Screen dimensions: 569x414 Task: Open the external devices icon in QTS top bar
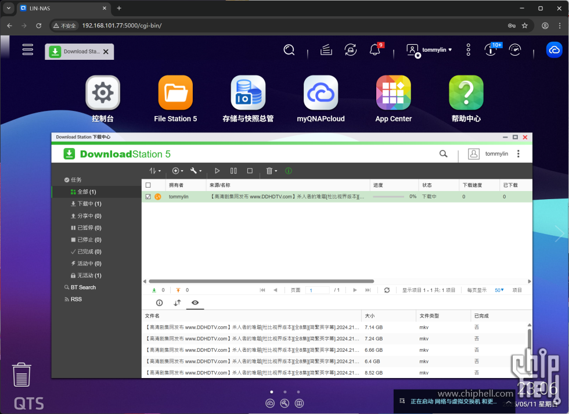click(351, 49)
